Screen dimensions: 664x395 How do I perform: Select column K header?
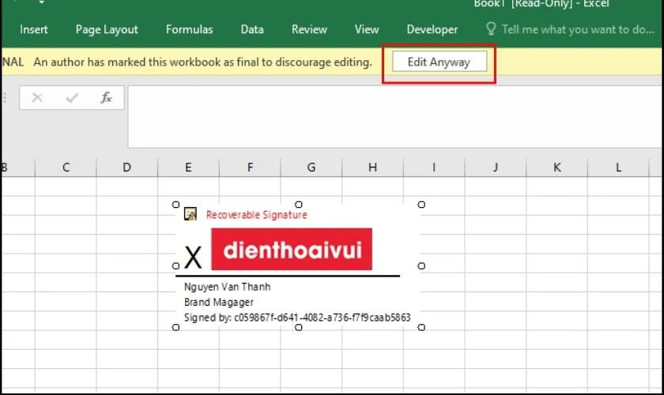point(556,167)
